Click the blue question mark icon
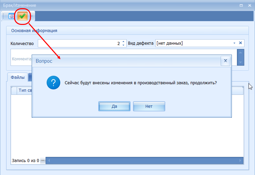255x175 pixels. [54, 83]
